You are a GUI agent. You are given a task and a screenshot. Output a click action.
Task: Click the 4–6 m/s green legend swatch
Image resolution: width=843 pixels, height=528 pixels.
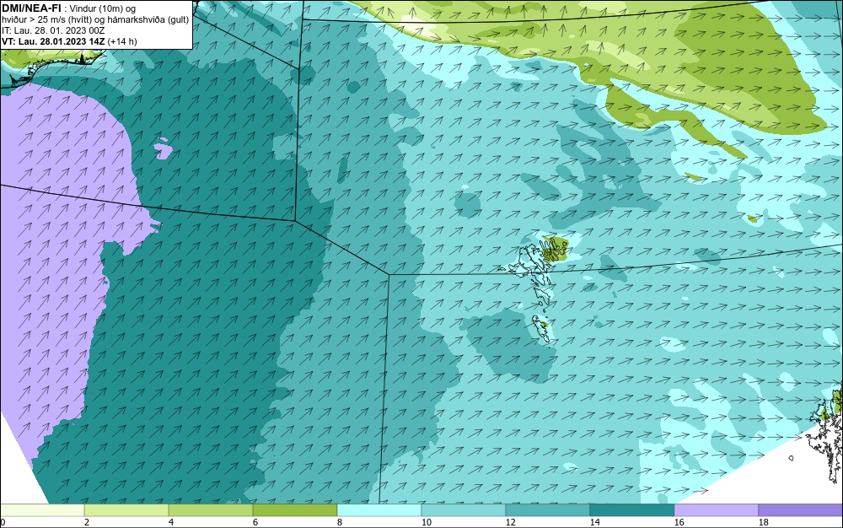[x=211, y=510]
